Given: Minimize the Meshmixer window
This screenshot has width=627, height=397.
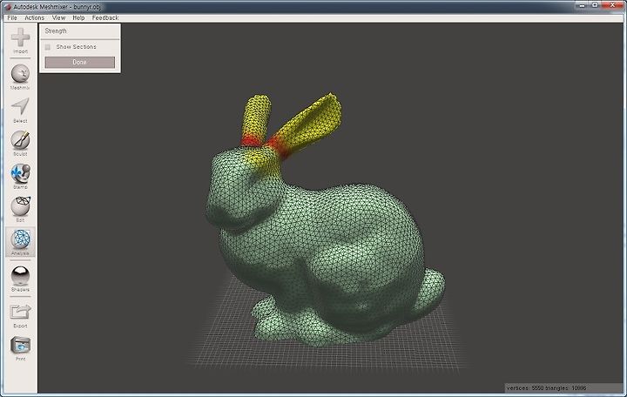Looking at the screenshot, I should (583, 5).
